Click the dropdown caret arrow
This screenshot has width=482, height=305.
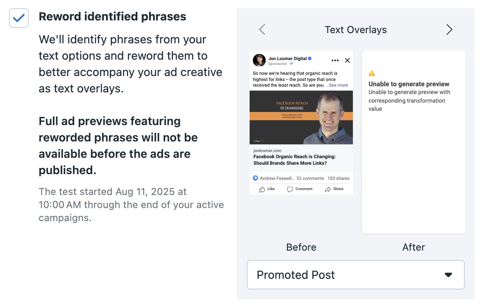(448, 275)
